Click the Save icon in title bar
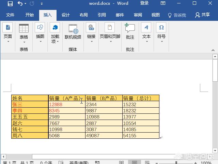 point(10,4)
